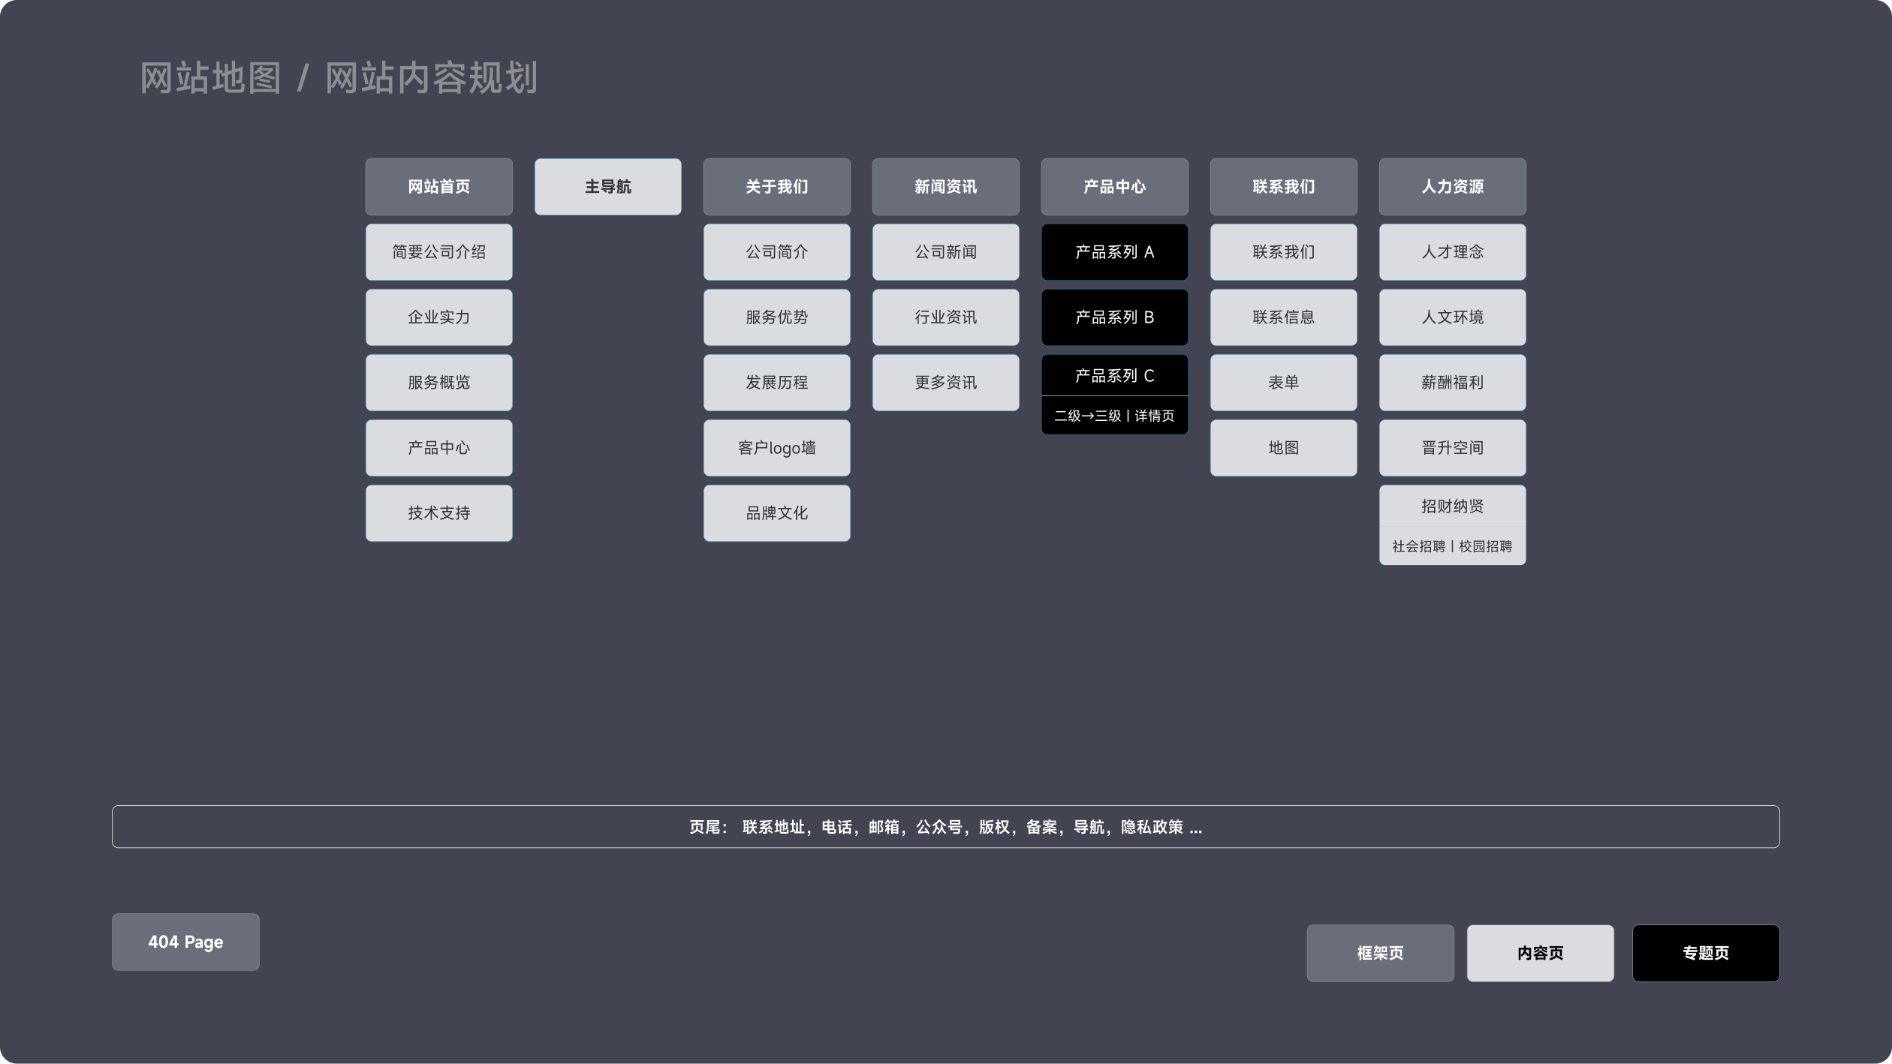The width and height of the screenshot is (1892, 1064).
Task: Click the 网站首页 header block
Action: coord(438,187)
